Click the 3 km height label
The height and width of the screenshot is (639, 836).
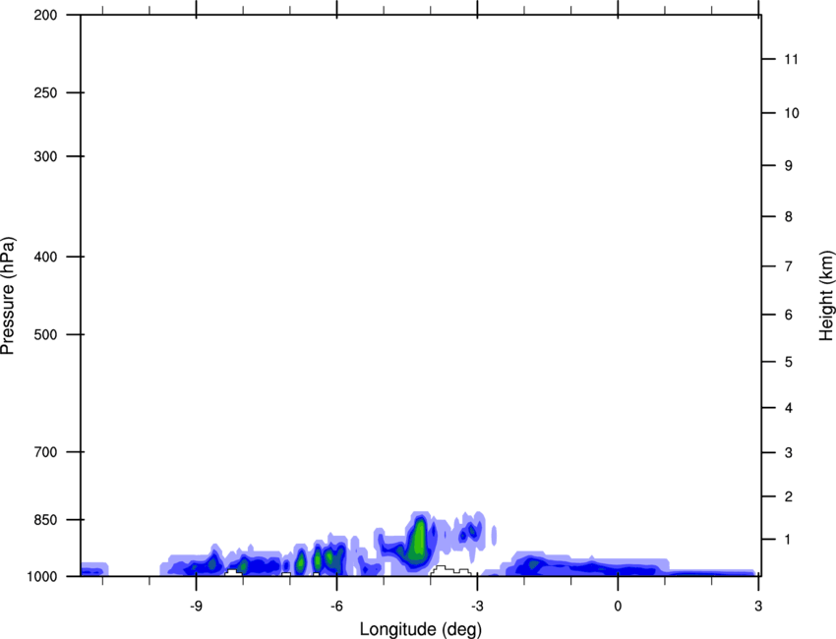[788, 452]
